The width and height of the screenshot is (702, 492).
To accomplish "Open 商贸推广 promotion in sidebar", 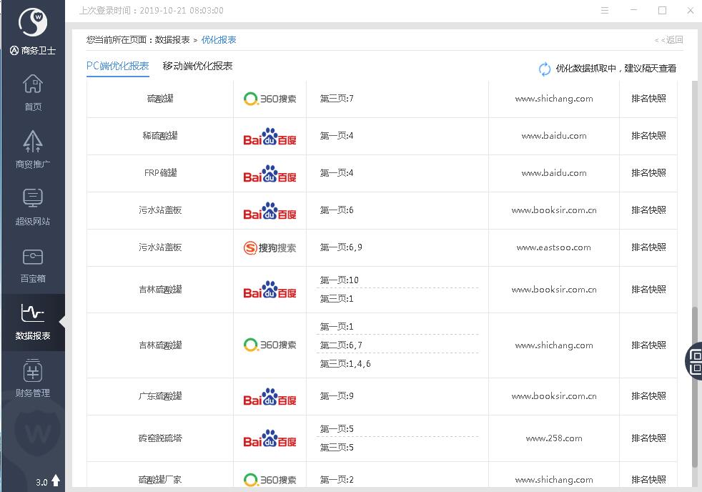I will pyautogui.click(x=33, y=149).
